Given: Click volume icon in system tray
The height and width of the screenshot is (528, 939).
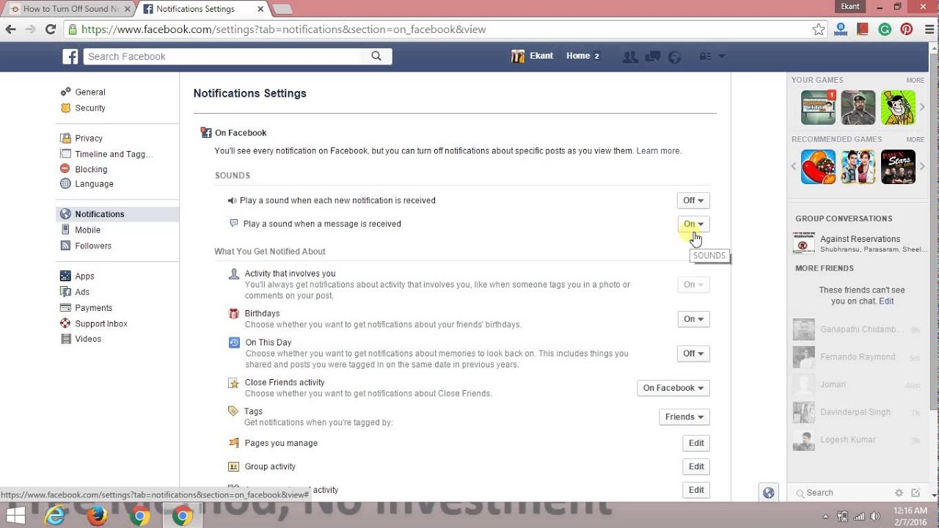Looking at the screenshot, I should tap(874, 516).
